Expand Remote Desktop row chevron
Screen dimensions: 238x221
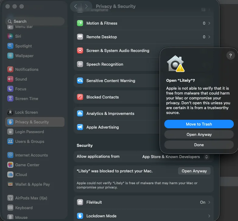pyautogui.click(x=209, y=37)
